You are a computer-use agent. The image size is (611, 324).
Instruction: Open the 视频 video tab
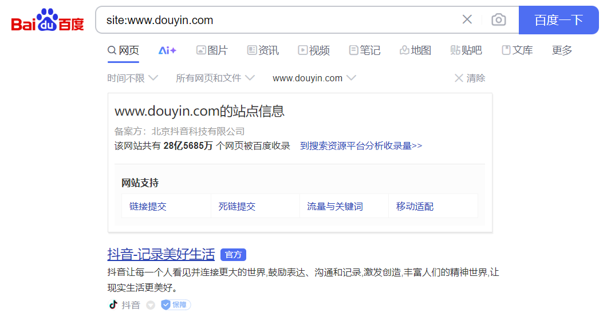click(x=314, y=50)
